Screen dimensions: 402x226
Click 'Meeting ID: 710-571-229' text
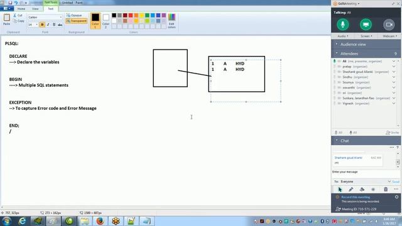359,209
